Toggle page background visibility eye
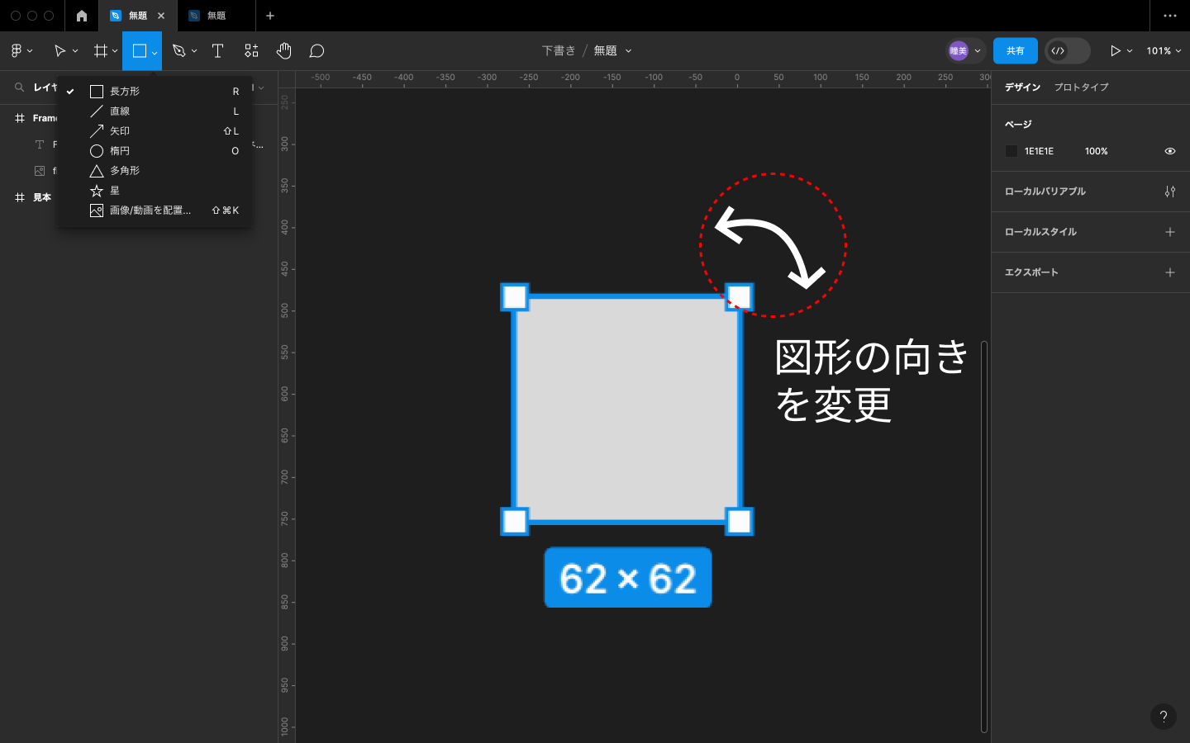The image size is (1190, 743). (1169, 151)
